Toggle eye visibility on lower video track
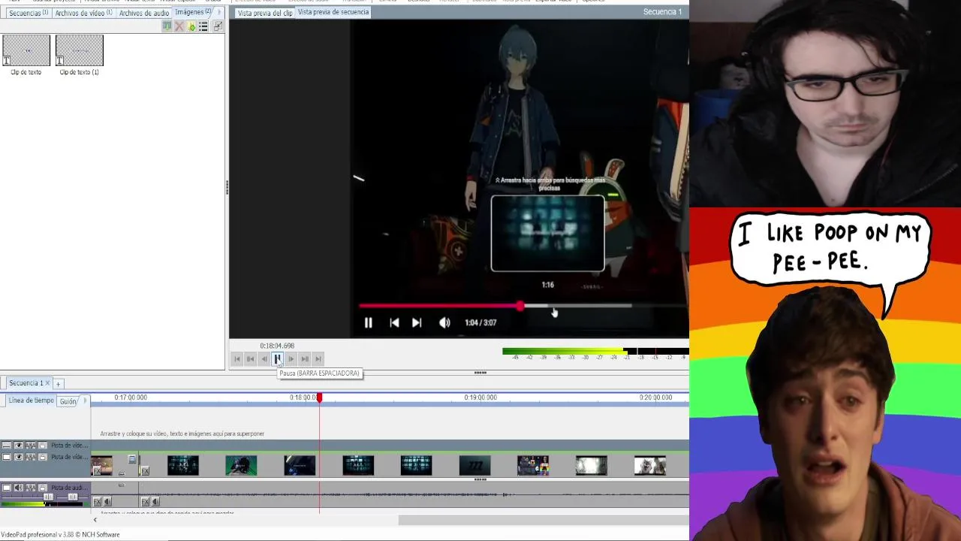The height and width of the screenshot is (541, 961). click(19, 457)
